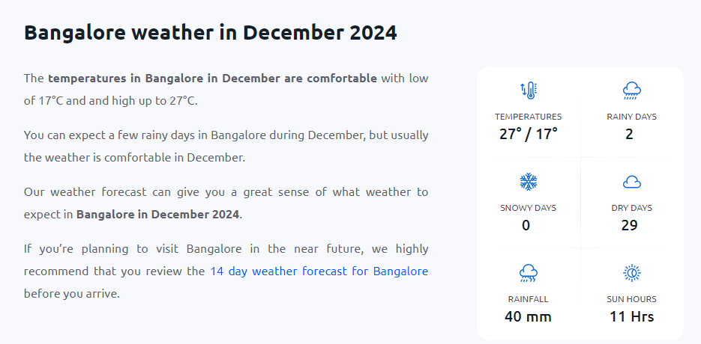Click the sun hours icon
This screenshot has width=701, height=344.
[x=632, y=273]
